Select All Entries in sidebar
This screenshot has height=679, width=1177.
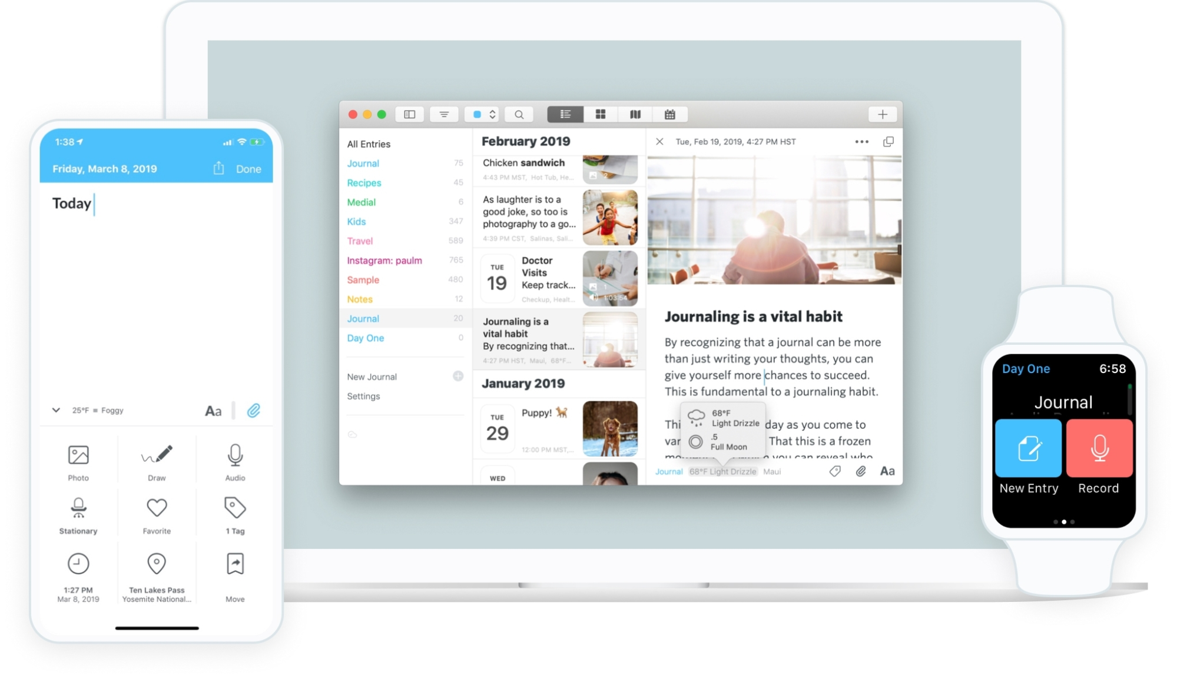tap(369, 143)
